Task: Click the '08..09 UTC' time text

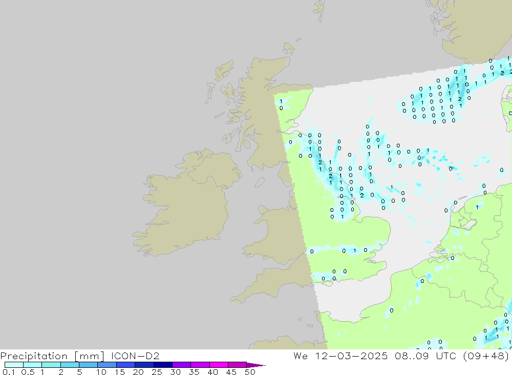Action: click(425, 356)
